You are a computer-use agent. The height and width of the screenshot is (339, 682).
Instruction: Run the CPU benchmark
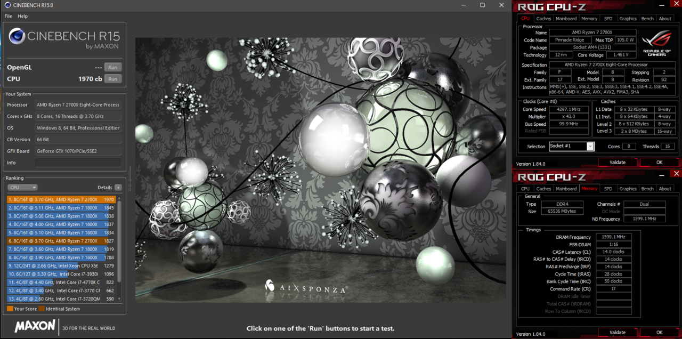(x=113, y=79)
